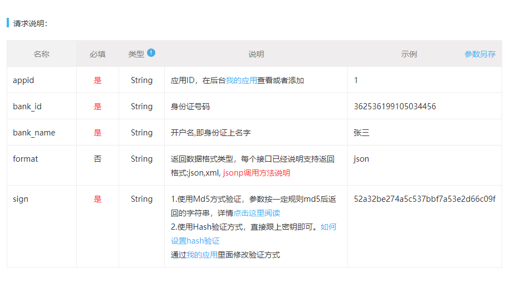Click the blue info icon beside 类型
This screenshot has height=286, width=520.
coord(151,53)
